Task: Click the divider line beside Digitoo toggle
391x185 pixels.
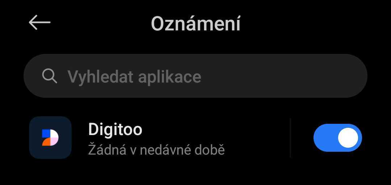Action: [x=290, y=138]
